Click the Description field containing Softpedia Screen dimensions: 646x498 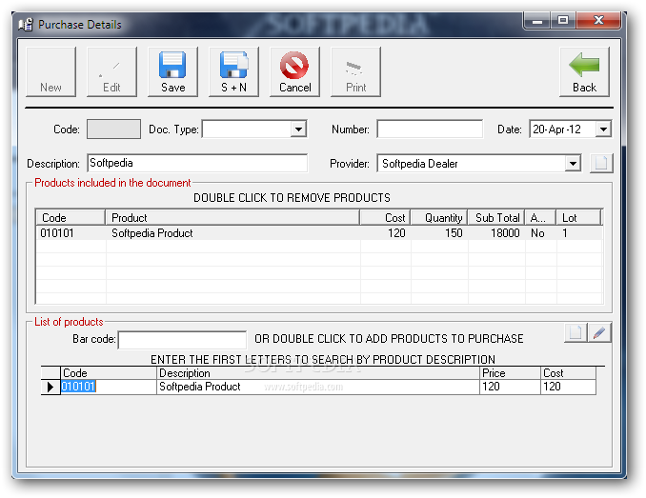tap(197, 163)
